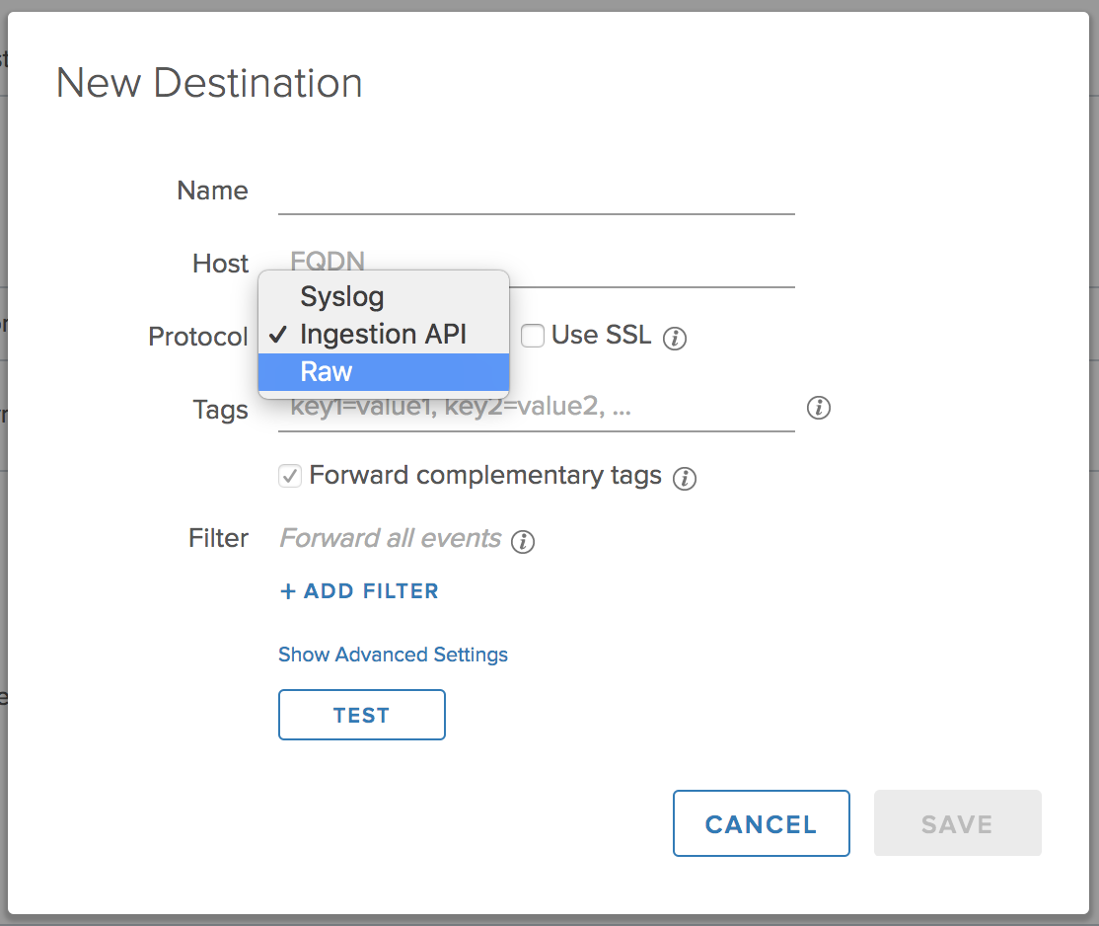The width and height of the screenshot is (1099, 926).
Task: Click the info icon beside Use SSL
Action: coord(675,339)
